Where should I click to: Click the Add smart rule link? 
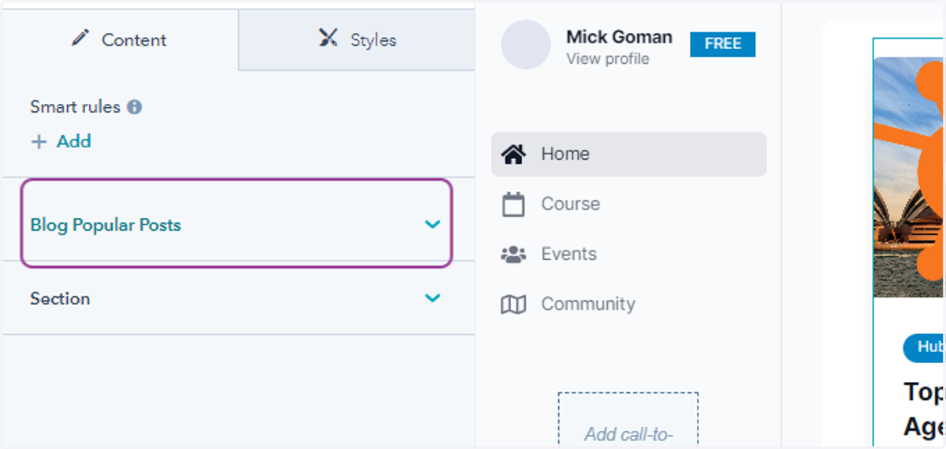point(61,142)
